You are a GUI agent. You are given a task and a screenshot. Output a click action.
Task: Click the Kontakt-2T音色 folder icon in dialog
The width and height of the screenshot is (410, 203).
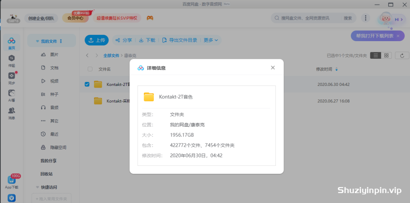(149, 97)
